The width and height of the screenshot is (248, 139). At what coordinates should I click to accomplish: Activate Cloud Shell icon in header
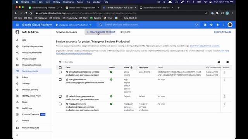click(205, 25)
